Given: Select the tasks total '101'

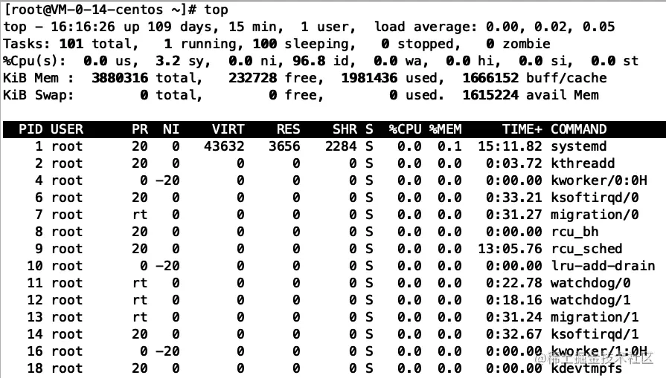Looking at the screenshot, I should tap(71, 44).
